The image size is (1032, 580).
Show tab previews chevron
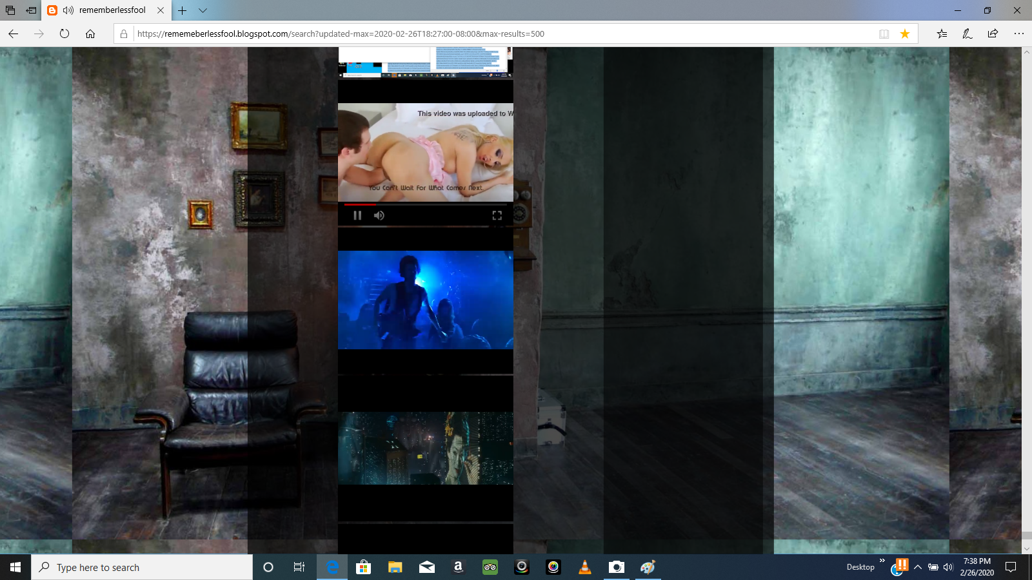pos(203,10)
